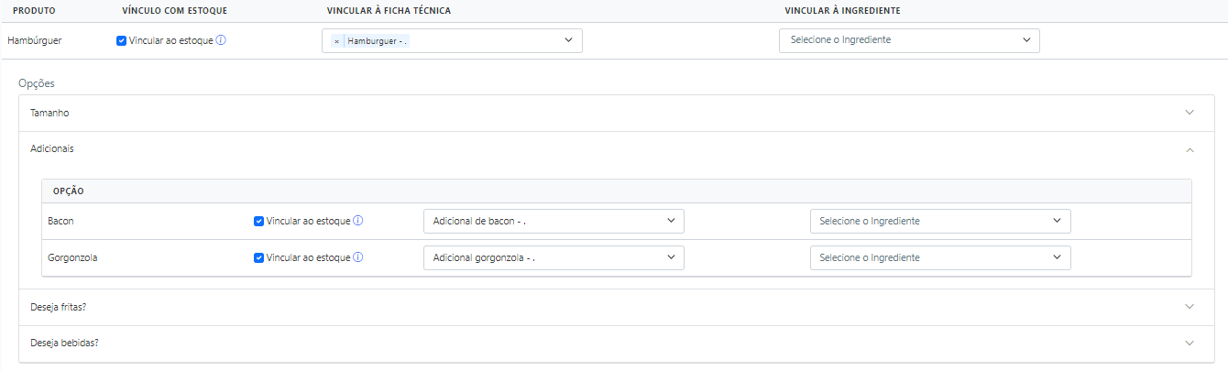This screenshot has height=371, width=1228.
Task: Remove the Hamburguer tag with the x
Action: [336, 41]
